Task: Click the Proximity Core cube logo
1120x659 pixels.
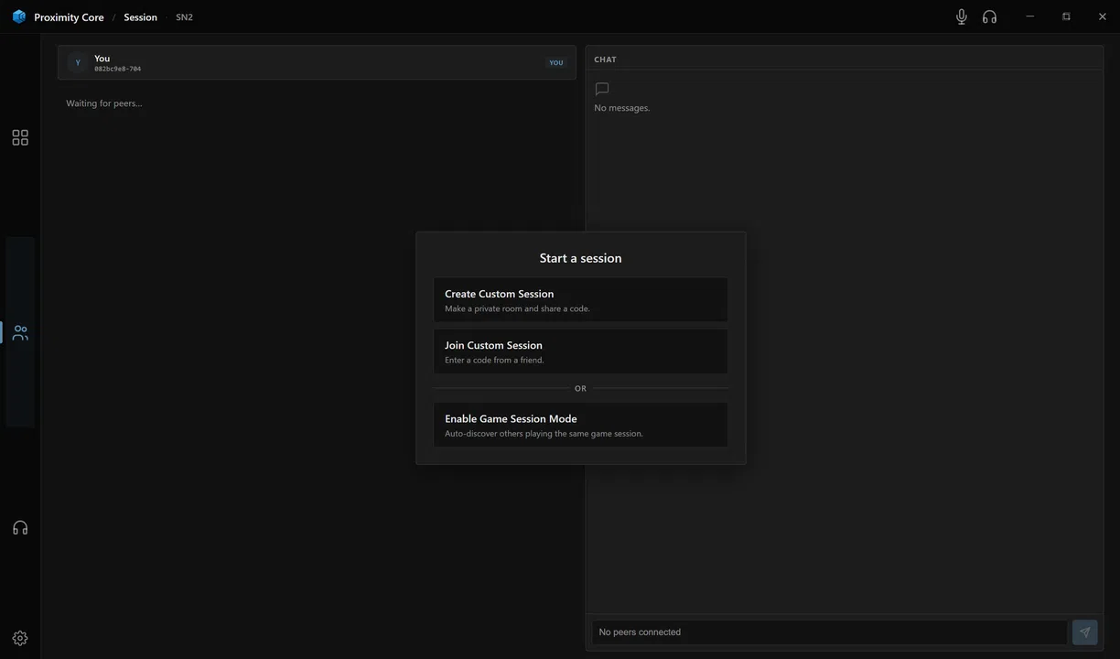Action: (19, 16)
